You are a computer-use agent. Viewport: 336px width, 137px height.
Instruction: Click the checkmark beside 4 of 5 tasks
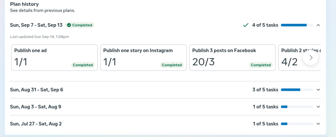[x=246, y=25]
